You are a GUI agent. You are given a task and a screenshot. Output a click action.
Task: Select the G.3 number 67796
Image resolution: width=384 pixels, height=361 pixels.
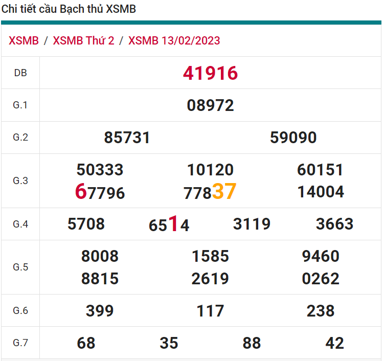(x=100, y=192)
